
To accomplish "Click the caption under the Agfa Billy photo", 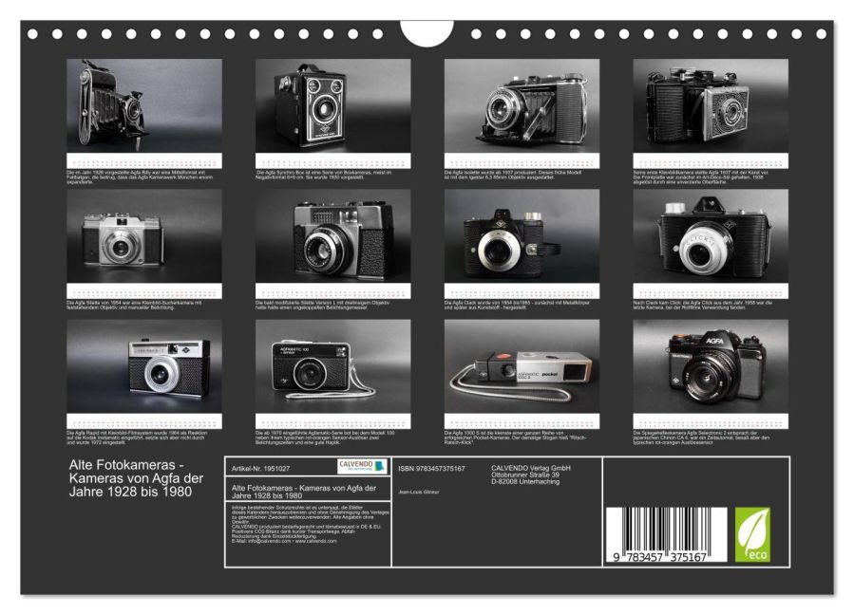I will click(x=140, y=177).
